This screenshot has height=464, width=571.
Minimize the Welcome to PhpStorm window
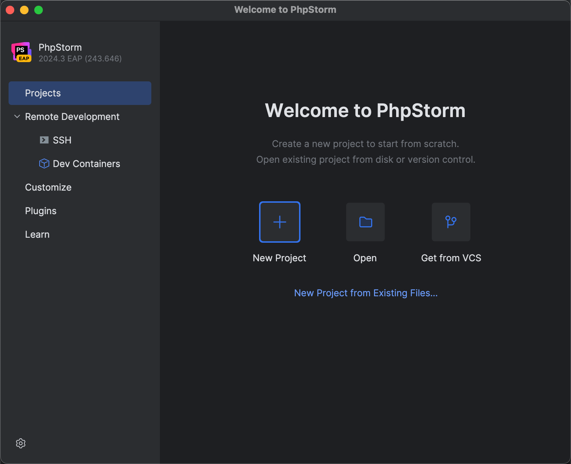tap(24, 10)
